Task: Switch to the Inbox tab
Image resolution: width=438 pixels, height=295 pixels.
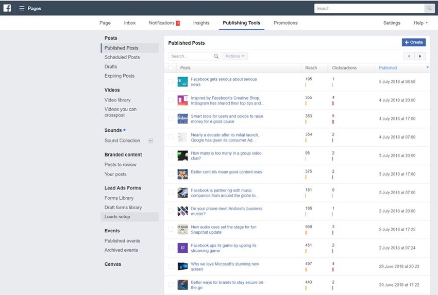Action: [x=130, y=23]
